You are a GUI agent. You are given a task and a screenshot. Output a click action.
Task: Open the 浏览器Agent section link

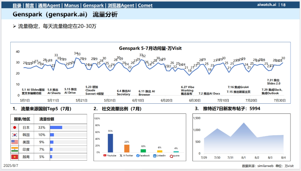[x=121, y=5]
